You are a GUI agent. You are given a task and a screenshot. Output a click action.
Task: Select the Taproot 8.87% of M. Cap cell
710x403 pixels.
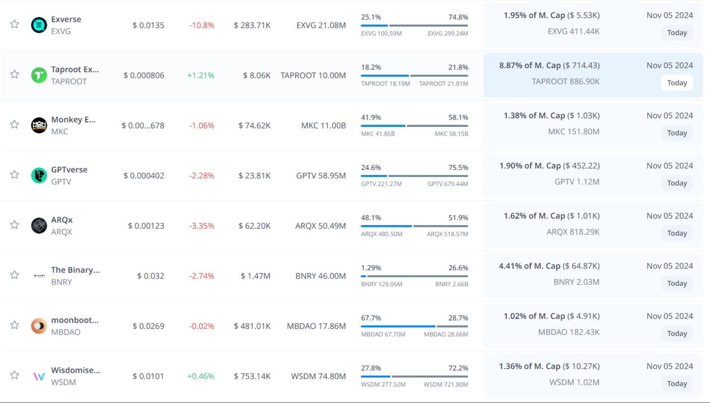[549, 66]
